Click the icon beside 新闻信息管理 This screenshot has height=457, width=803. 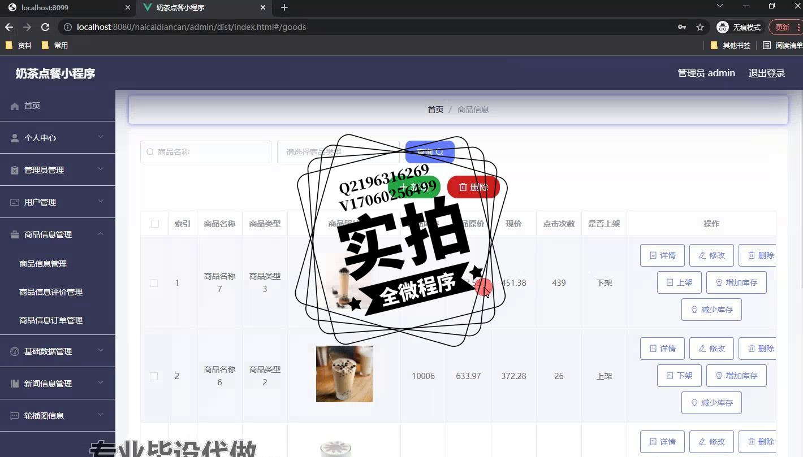tap(15, 384)
